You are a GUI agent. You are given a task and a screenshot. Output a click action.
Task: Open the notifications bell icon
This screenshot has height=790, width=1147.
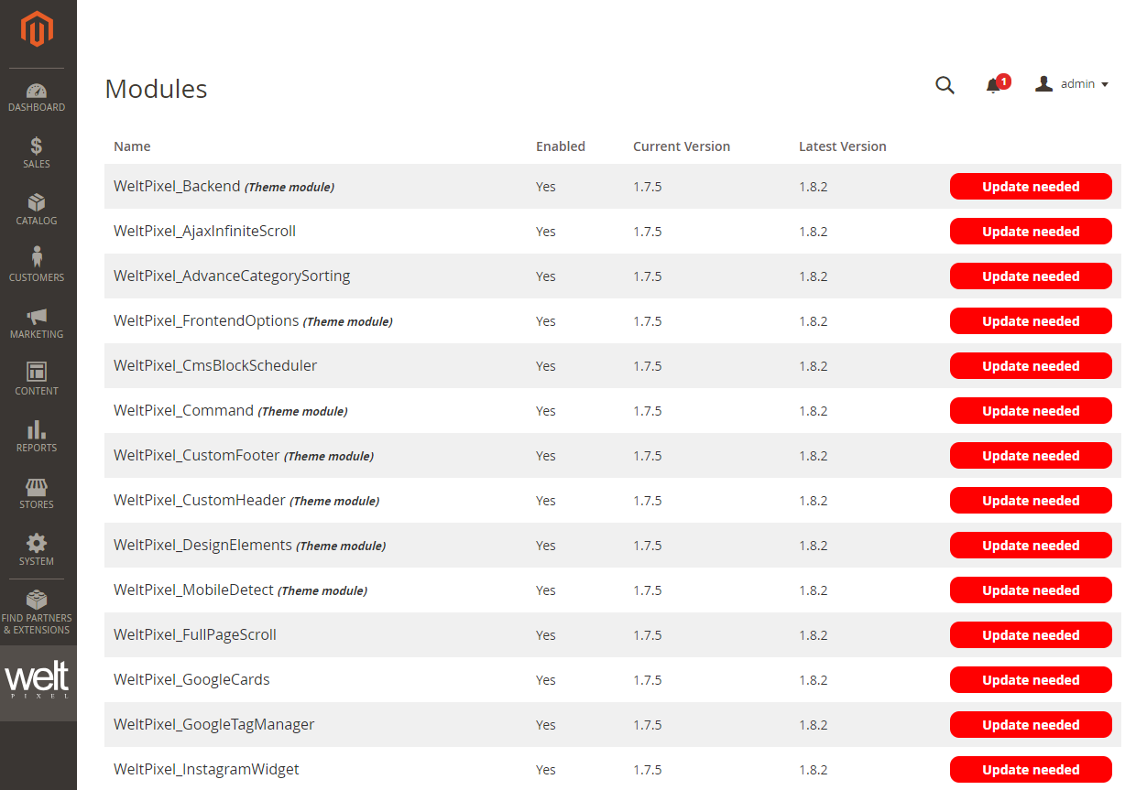pyautogui.click(x=993, y=86)
